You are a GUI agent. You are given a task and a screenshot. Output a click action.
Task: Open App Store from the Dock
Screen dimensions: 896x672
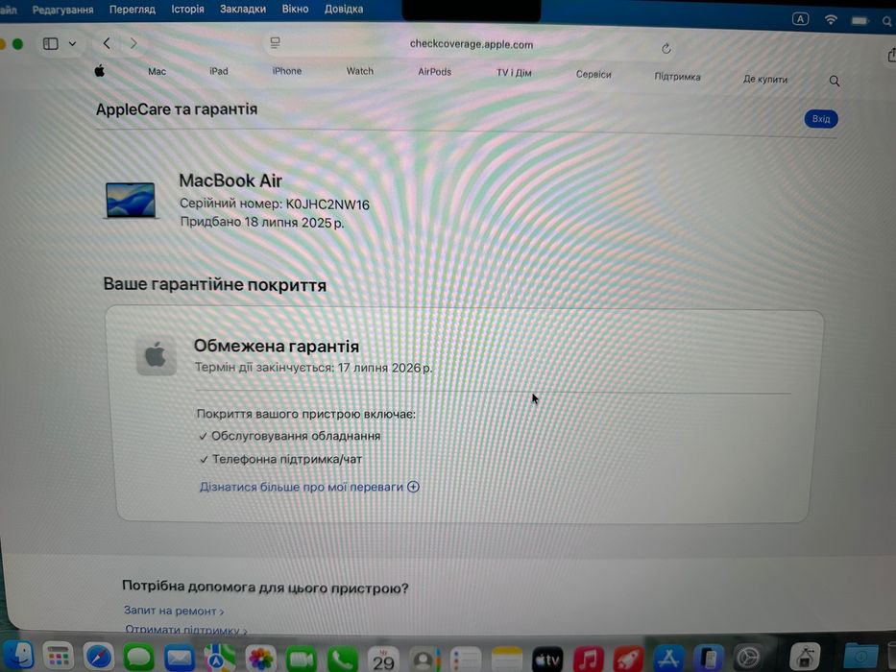click(x=668, y=659)
